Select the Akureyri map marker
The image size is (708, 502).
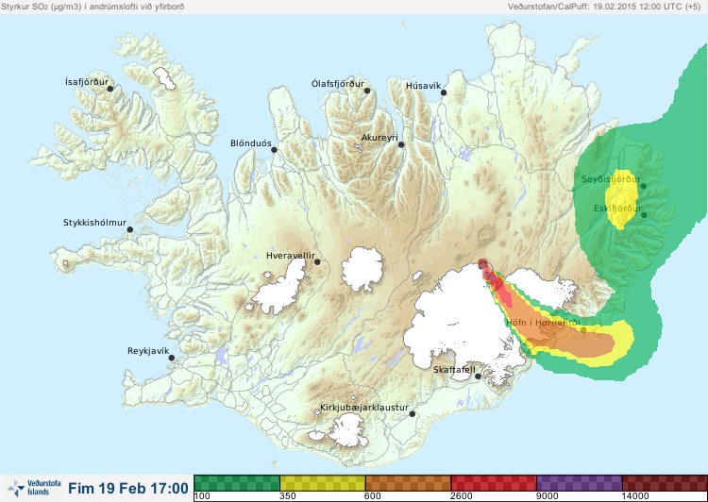pyautogui.click(x=401, y=144)
